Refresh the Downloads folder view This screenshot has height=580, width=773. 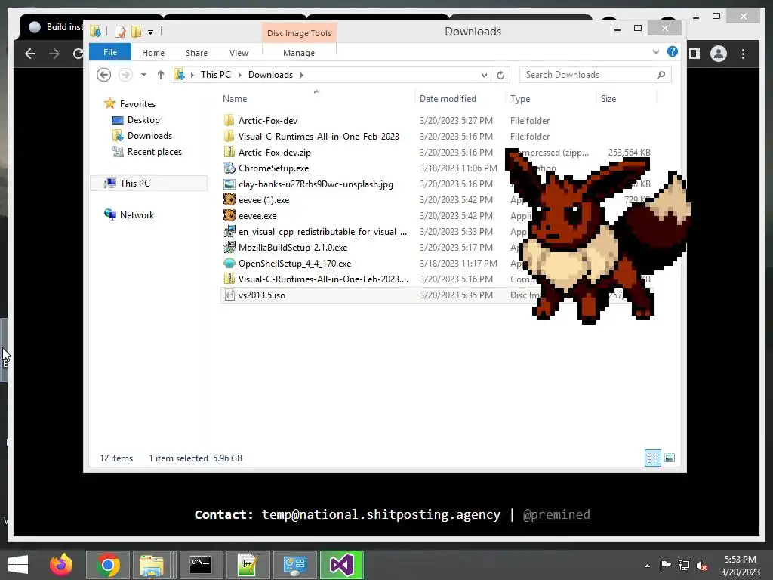coord(500,75)
